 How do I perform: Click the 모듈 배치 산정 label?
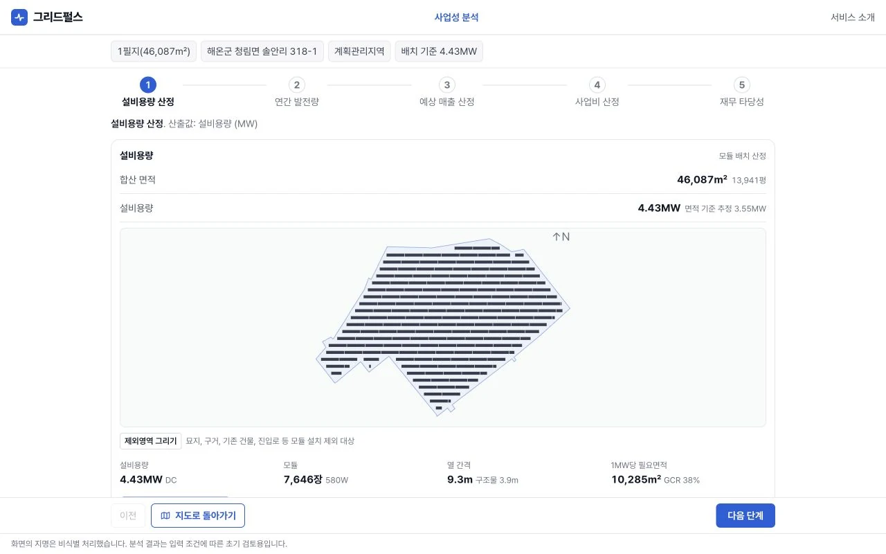pos(743,157)
